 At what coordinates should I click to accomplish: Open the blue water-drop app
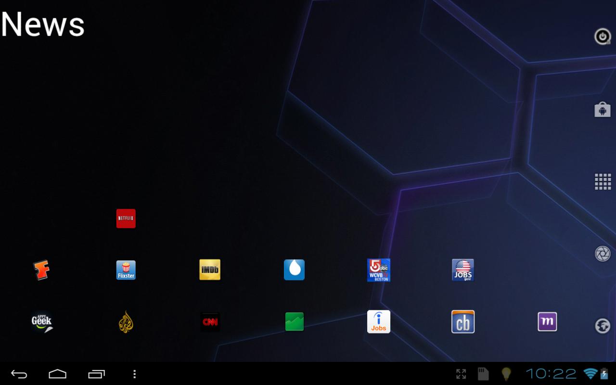click(295, 270)
